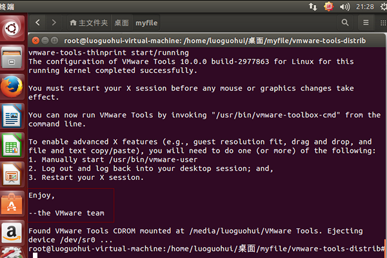Screen dimensions: 387x258
Task: Open the network indicator menu
Action: coord(313,6)
